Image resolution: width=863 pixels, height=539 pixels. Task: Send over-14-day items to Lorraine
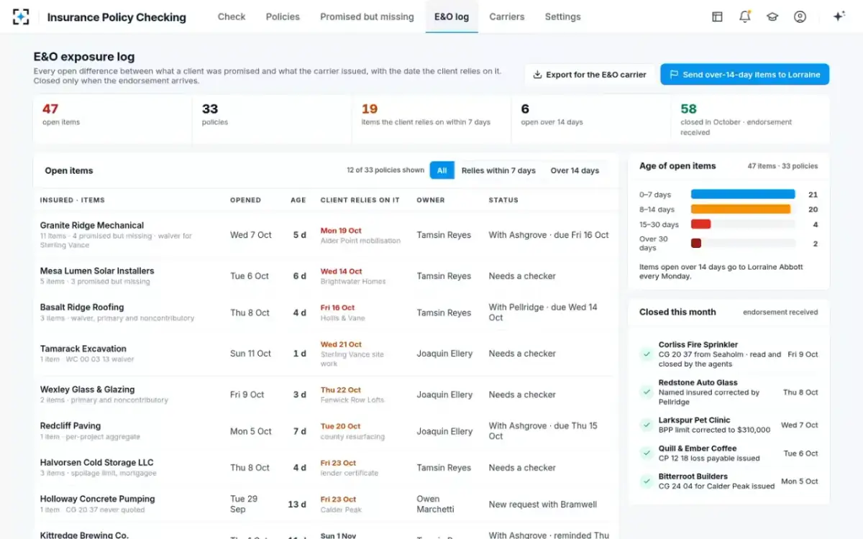[745, 74]
